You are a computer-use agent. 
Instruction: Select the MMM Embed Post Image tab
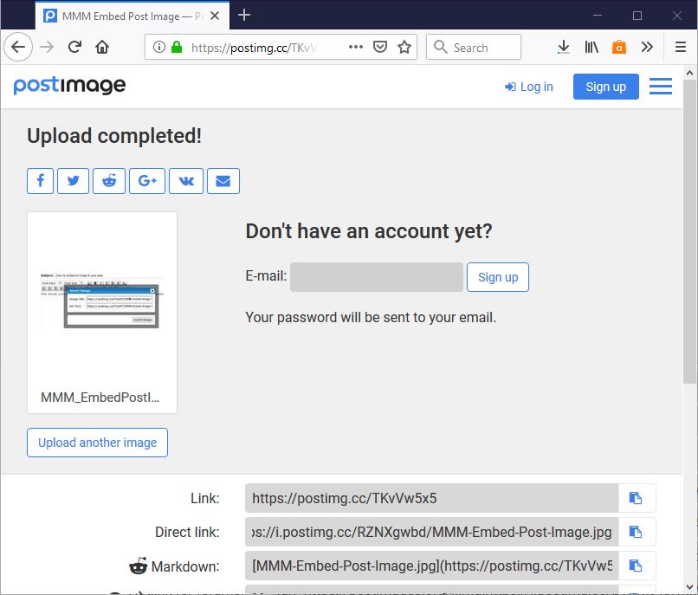tap(132, 16)
